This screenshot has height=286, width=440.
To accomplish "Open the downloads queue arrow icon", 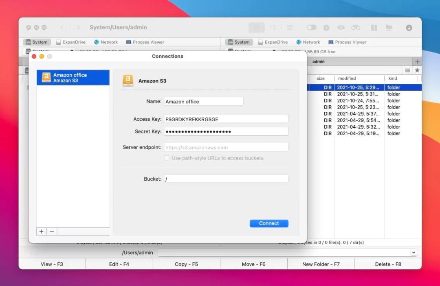I will click(409, 27).
